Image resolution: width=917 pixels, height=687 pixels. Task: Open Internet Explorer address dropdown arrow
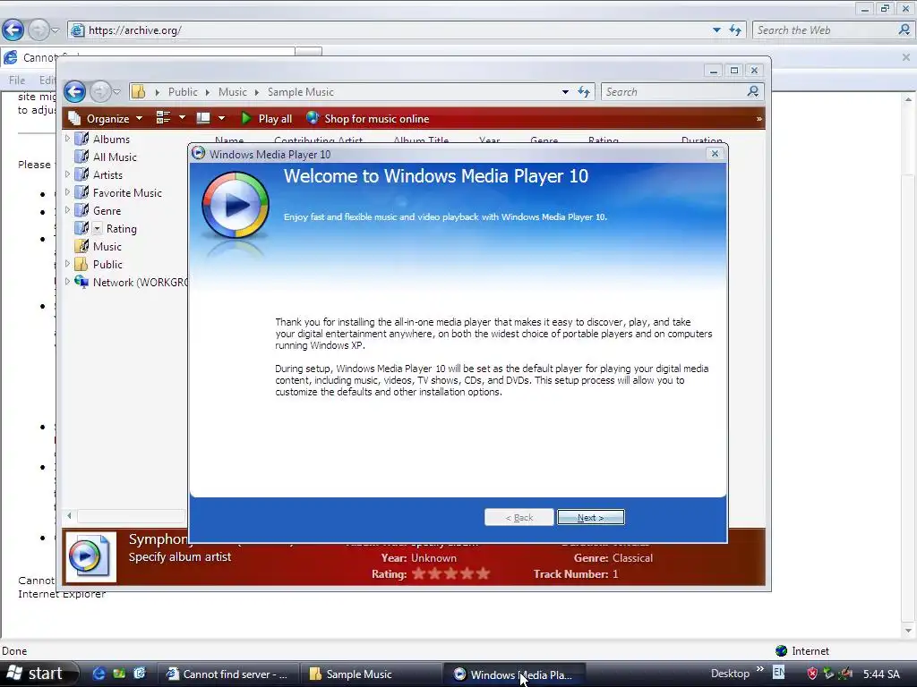716,30
